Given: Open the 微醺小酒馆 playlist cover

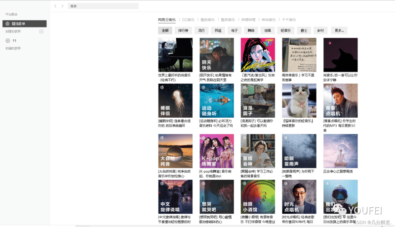Looking at the screenshot, I should [x=258, y=196].
